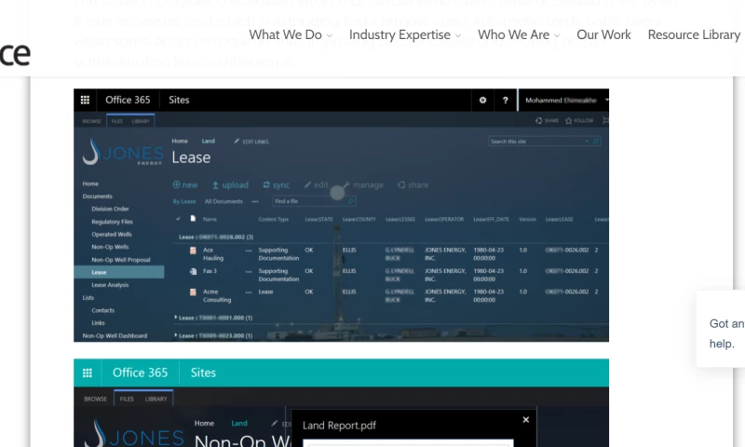Click the Office 365 label in the dark header
Viewport: 745px width, 447px height.
(x=128, y=100)
